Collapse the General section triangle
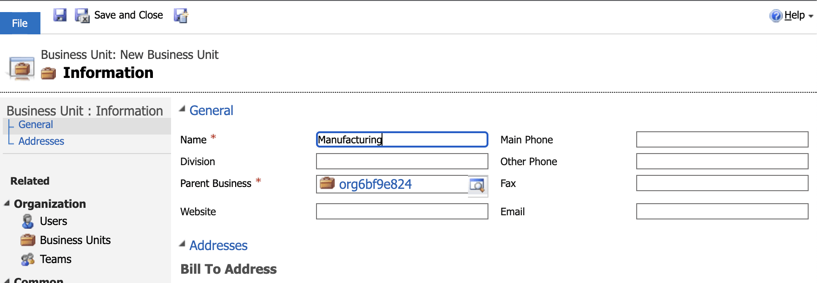Image resolution: width=817 pixels, height=283 pixels. tap(182, 109)
